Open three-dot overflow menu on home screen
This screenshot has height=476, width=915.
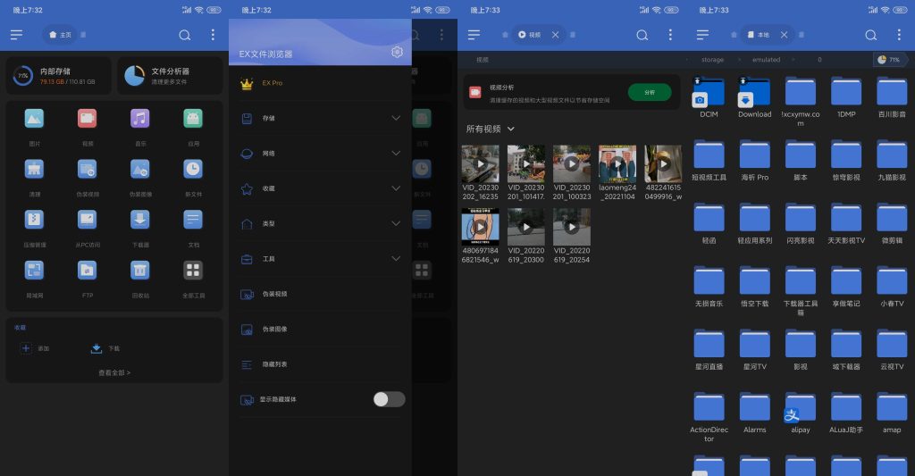[213, 35]
